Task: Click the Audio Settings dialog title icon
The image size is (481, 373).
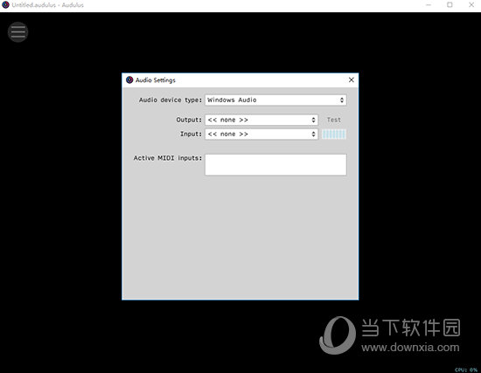Action: [x=129, y=80]
